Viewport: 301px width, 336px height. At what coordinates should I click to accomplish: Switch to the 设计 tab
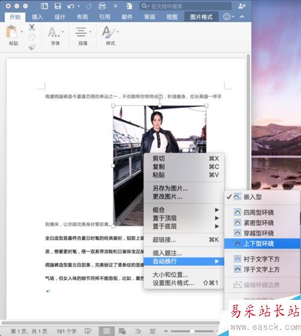[x=60, y=17]
